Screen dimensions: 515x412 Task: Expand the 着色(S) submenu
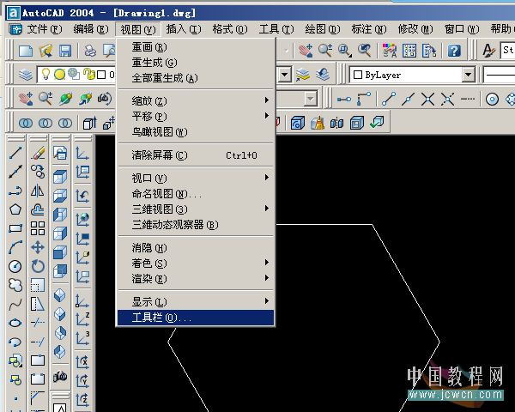click(x=196, y=263)
